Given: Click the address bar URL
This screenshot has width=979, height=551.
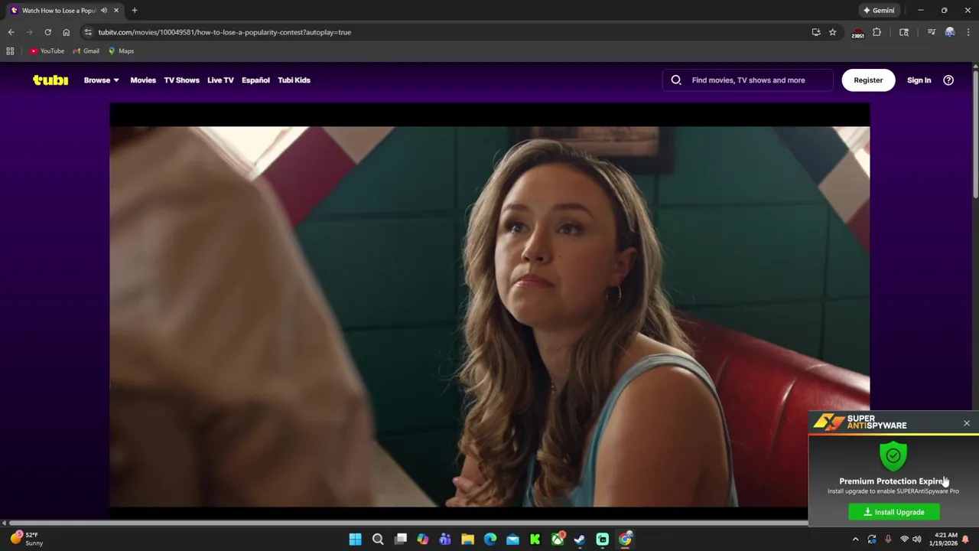Looking at the screenshot, I should 225,32.
